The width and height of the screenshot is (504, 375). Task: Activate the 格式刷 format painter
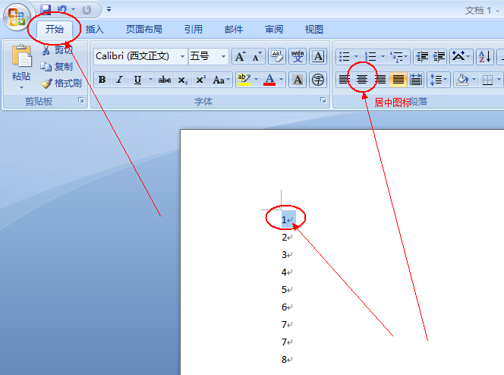point(61,84)
